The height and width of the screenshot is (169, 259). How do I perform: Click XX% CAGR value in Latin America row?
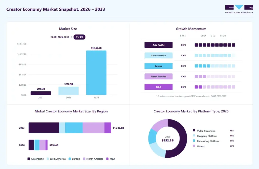tap(184, 56)
